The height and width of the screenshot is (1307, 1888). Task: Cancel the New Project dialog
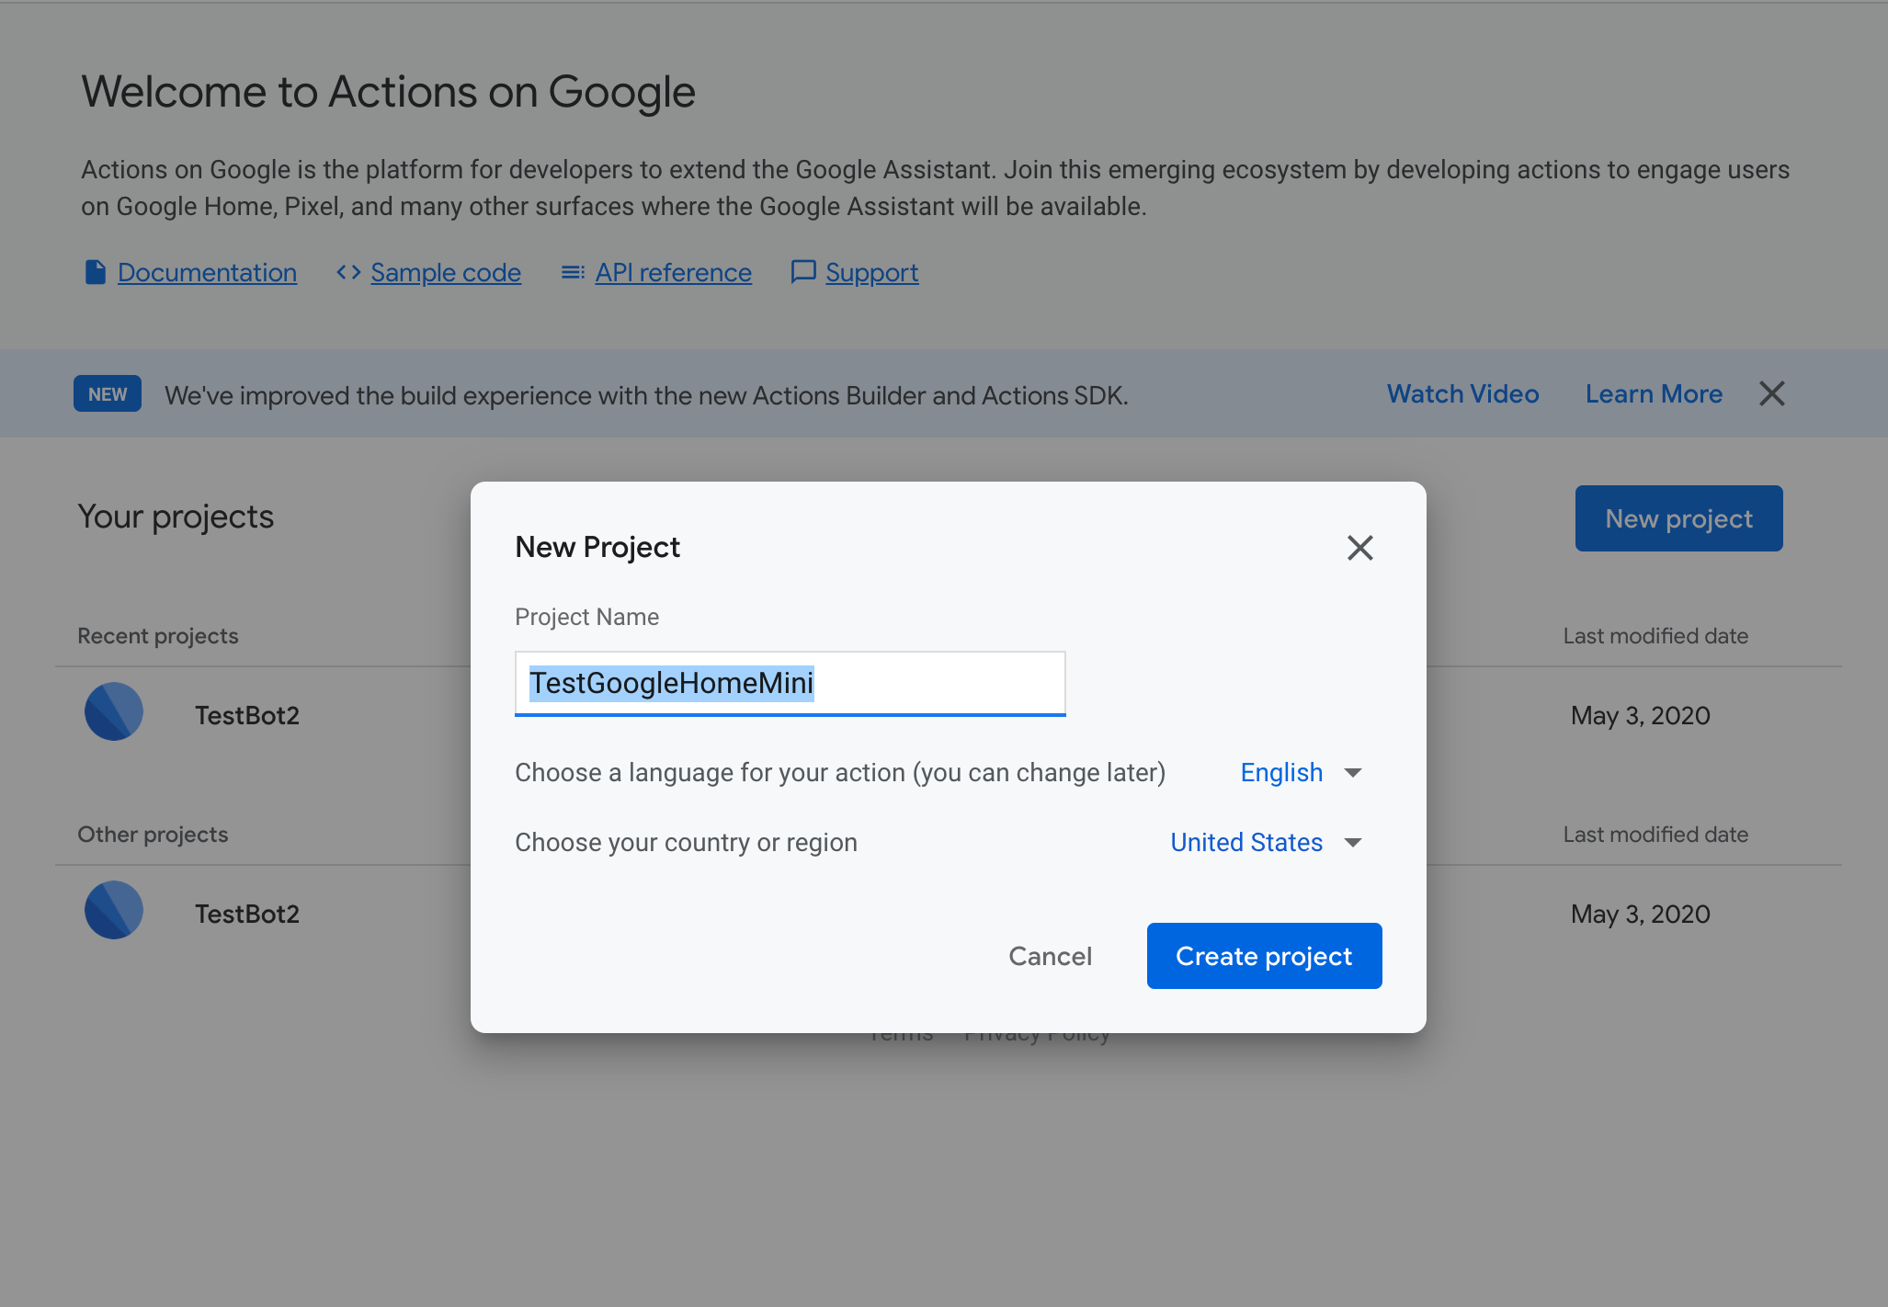coord(1050,956)
